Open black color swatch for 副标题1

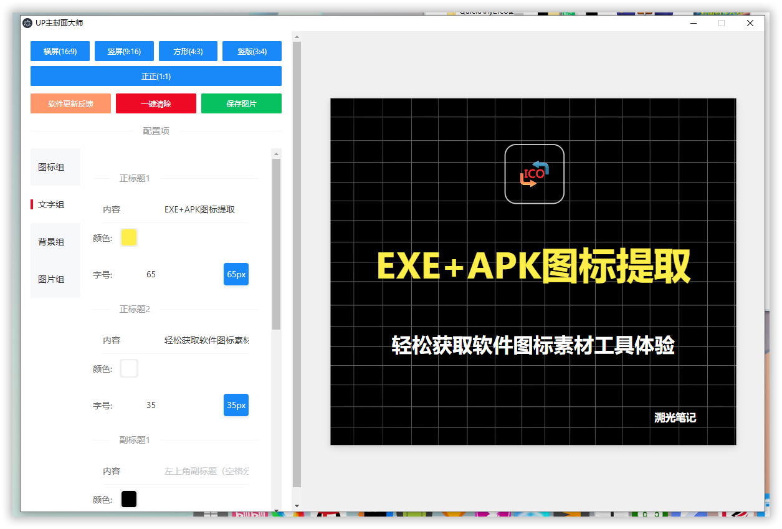coord(129,499)
